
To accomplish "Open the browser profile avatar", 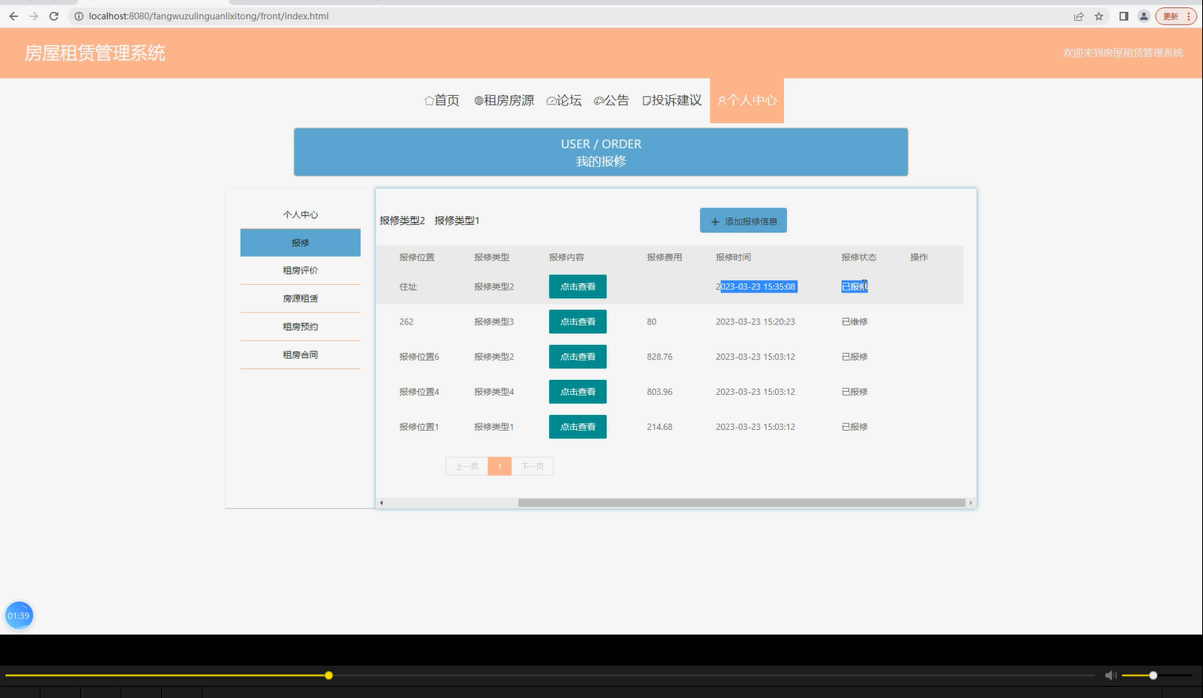I will 1143,16.
